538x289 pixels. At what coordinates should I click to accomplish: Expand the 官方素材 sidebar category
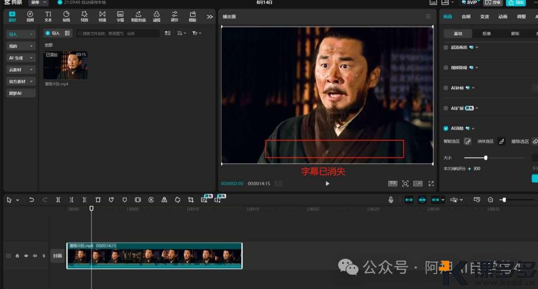[21, 82]
